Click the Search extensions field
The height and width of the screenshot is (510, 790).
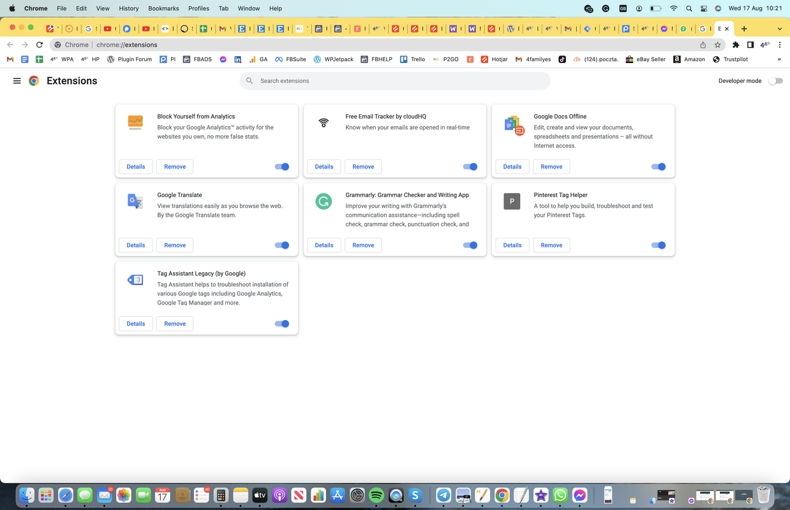(x=395, y=81)
